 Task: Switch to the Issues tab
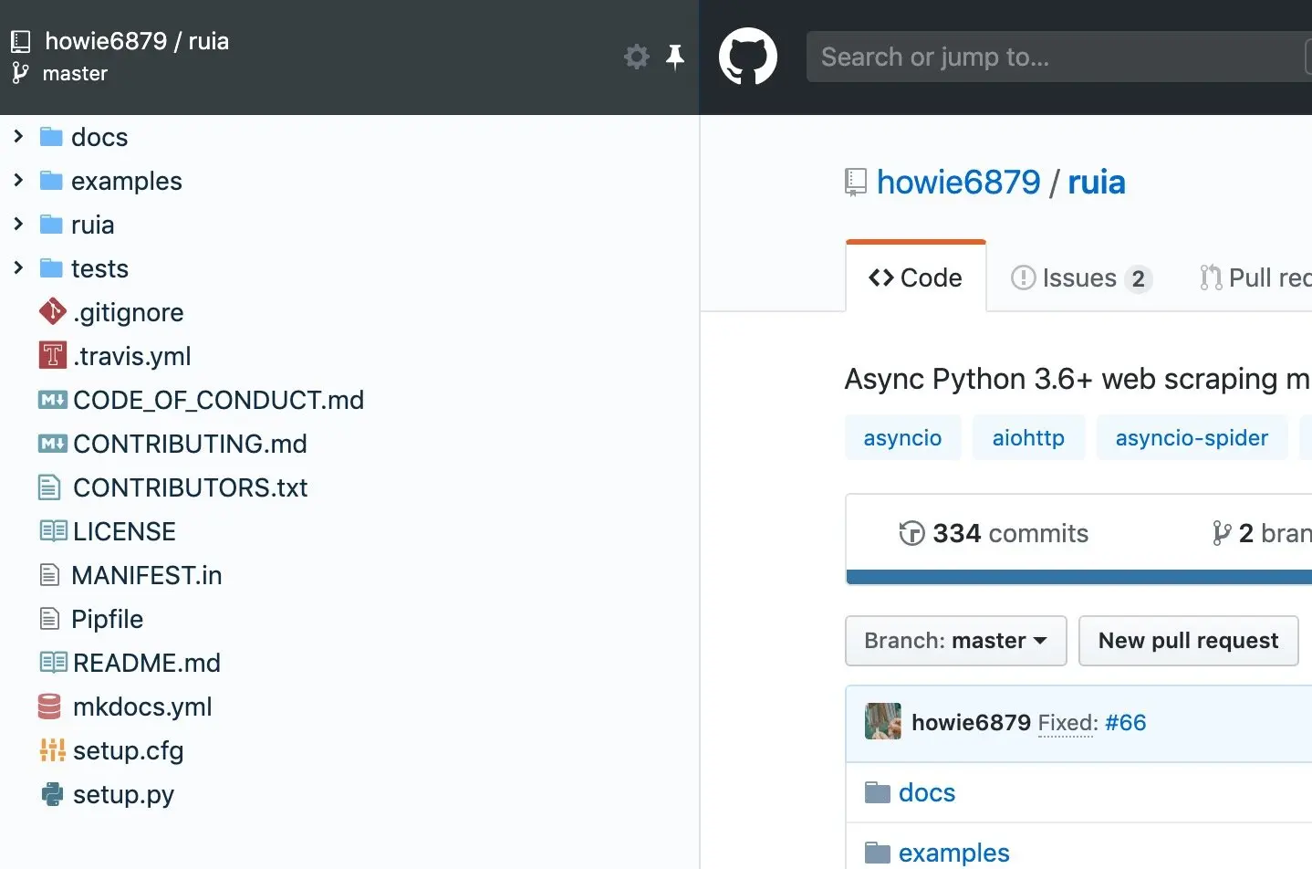(1080, 277)
